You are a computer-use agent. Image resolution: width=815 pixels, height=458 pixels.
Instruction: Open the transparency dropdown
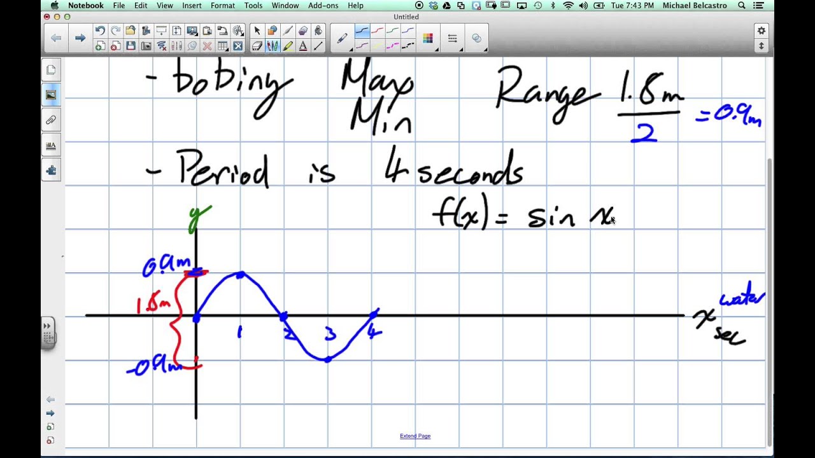coord(476,38)
